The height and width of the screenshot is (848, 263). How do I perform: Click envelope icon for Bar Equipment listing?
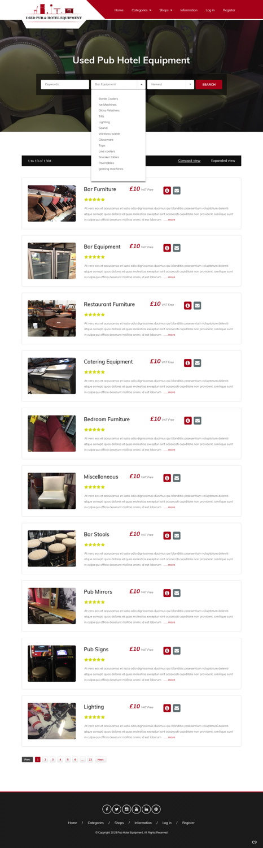coord(177,248)
